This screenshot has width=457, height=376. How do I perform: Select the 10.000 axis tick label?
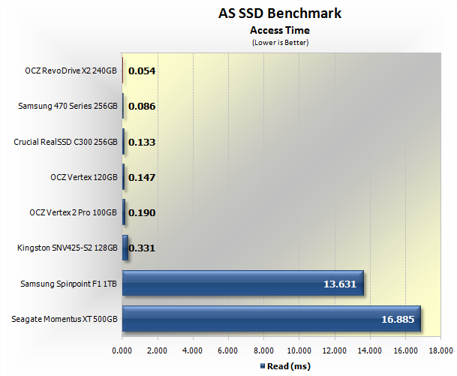299,350
